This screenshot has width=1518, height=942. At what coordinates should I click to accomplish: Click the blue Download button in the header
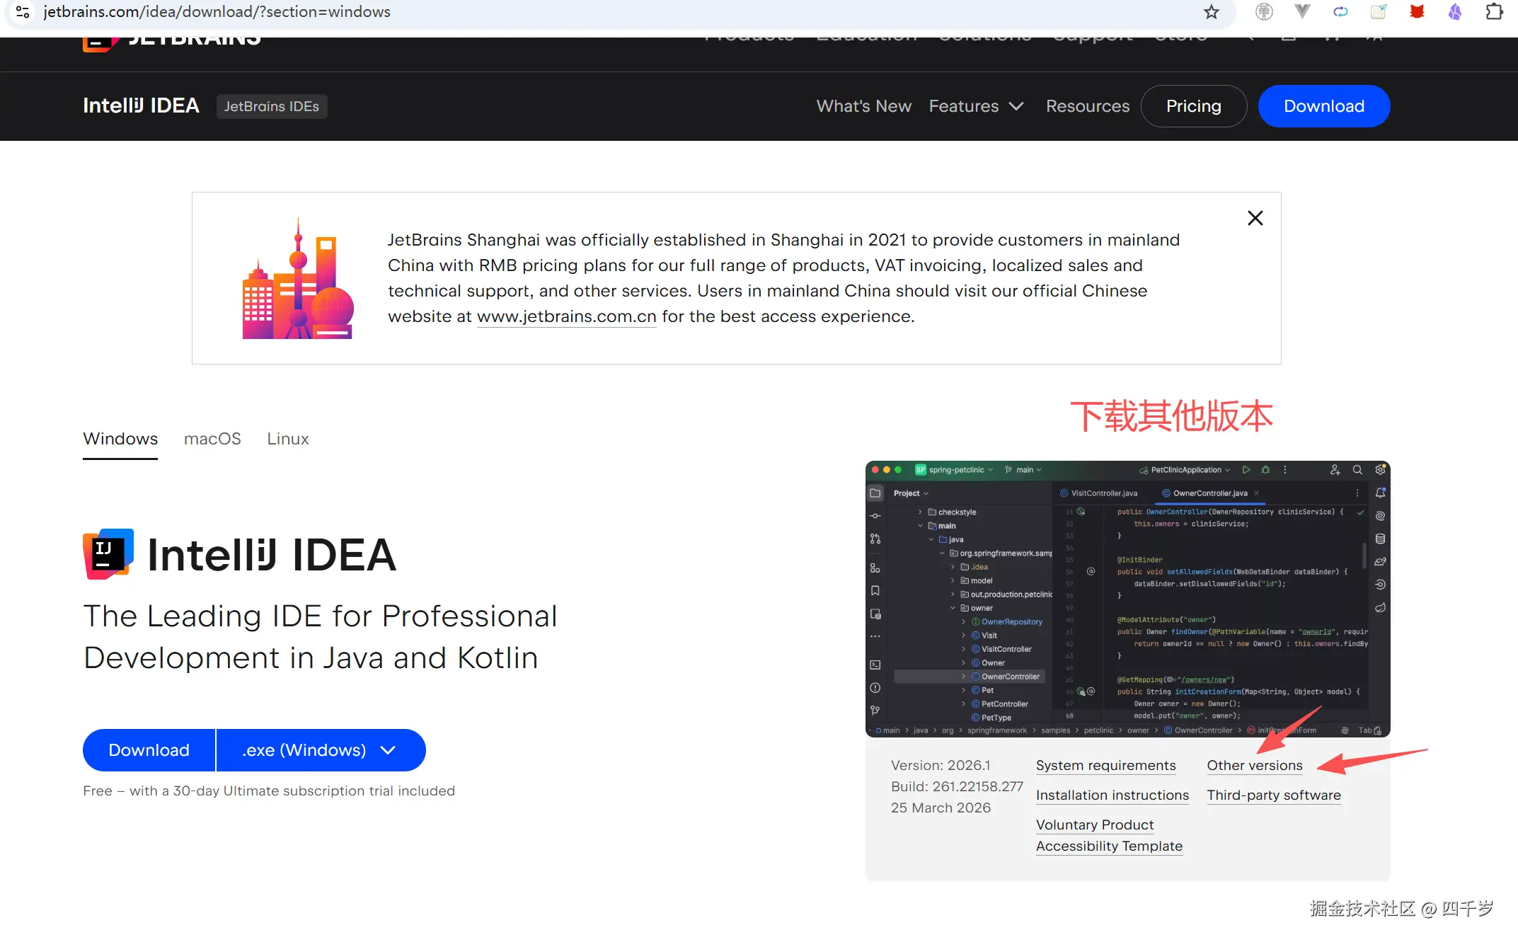(x=1323, y=106)
